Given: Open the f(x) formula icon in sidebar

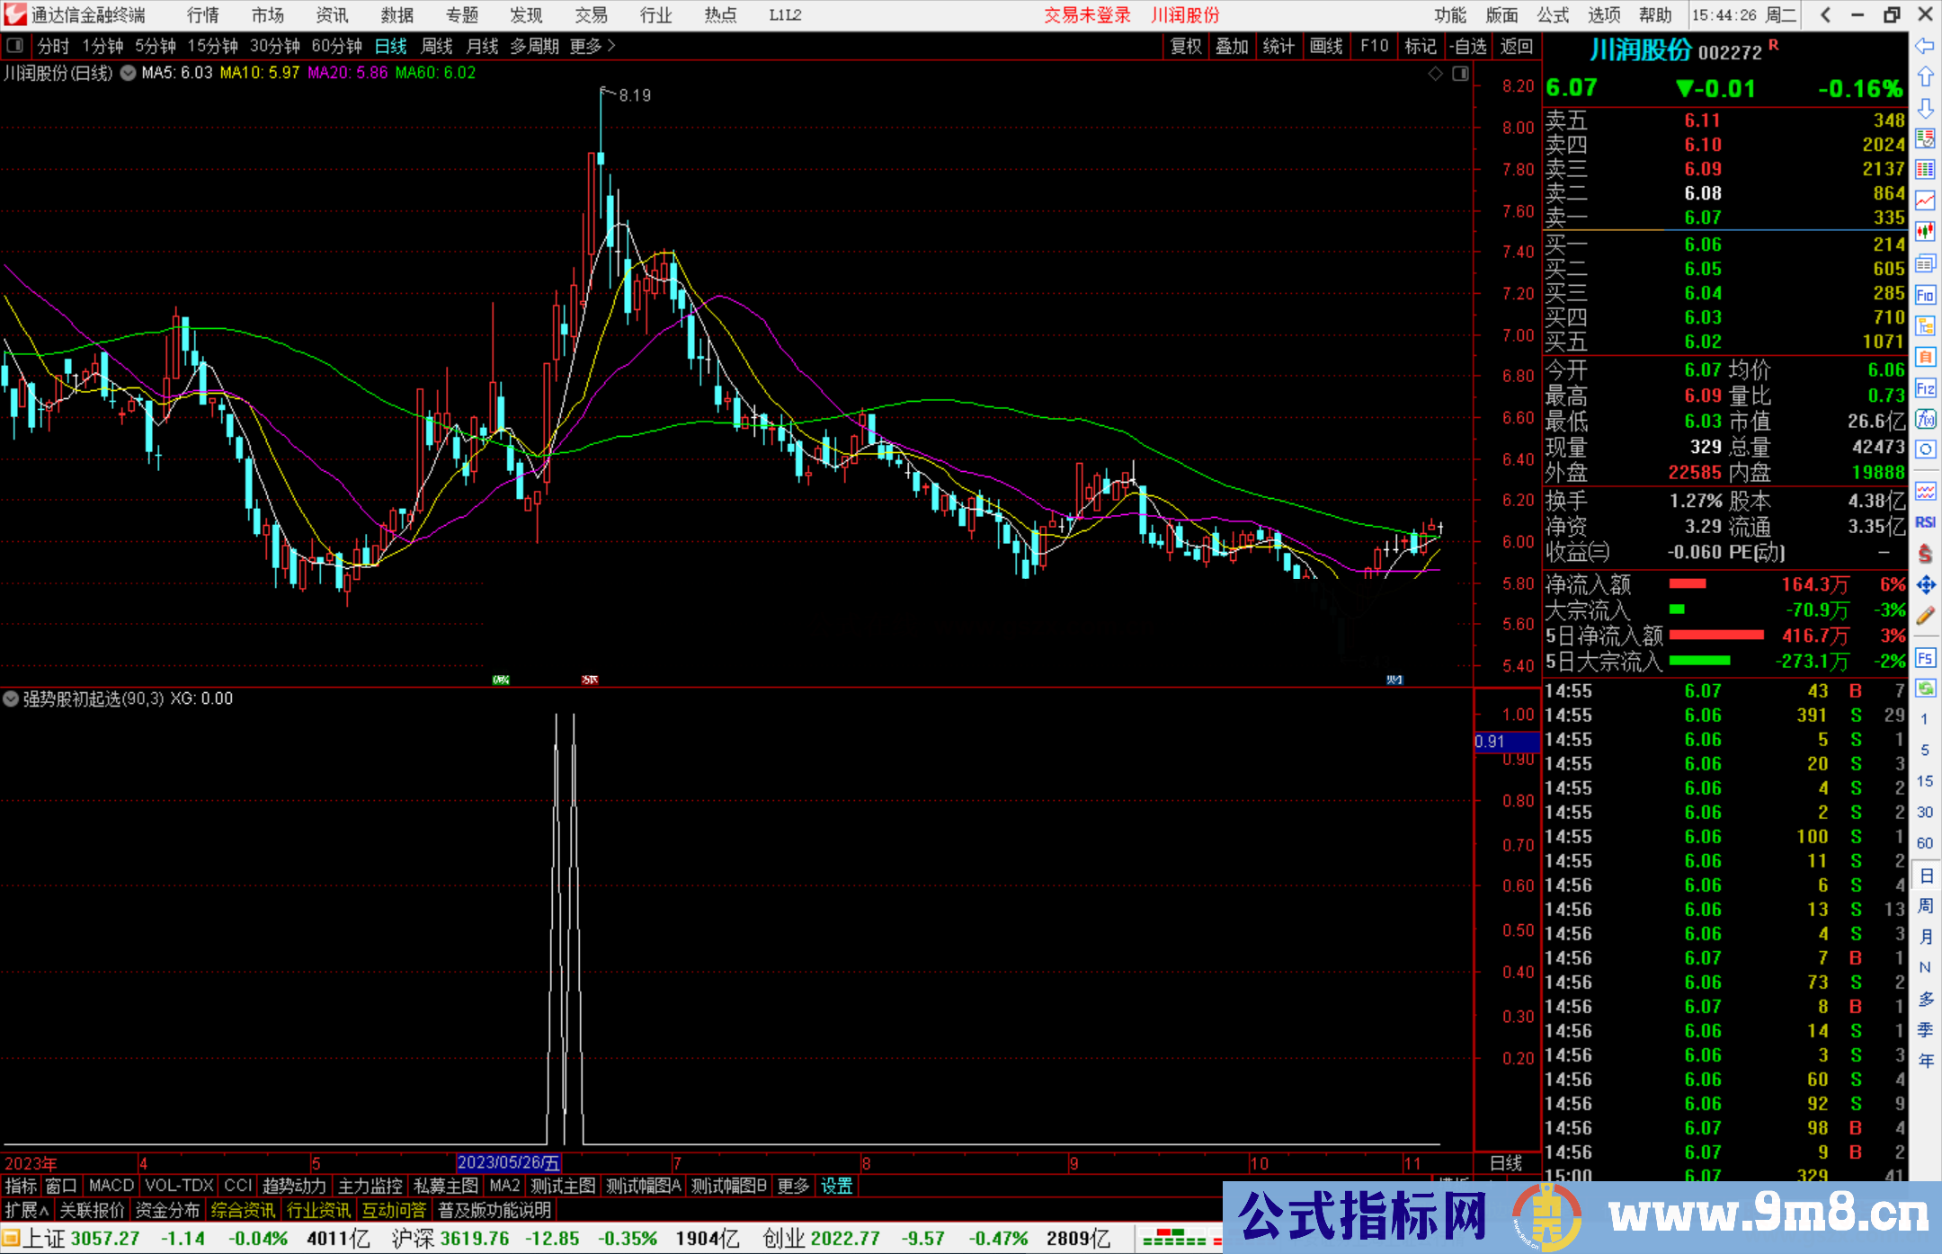Looking at the screenshot, I should [1924, 419].
